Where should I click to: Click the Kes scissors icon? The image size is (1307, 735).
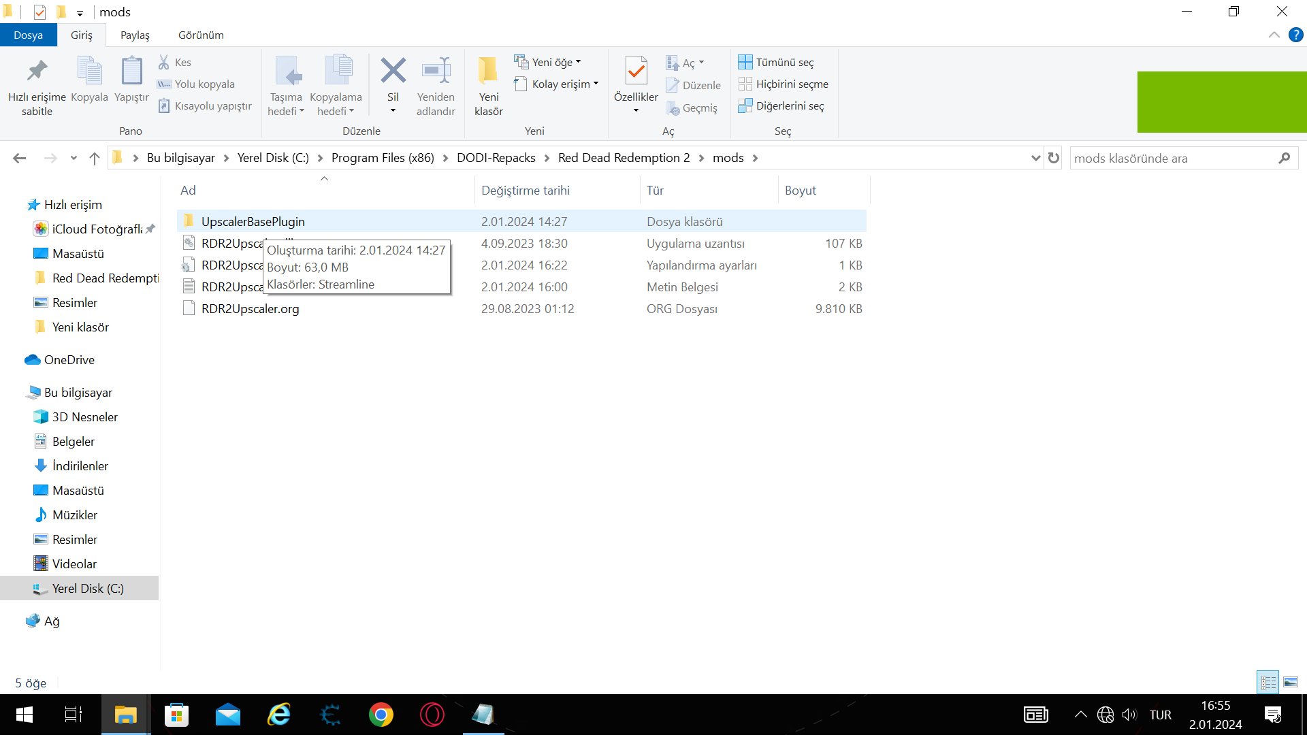[164, 62]
